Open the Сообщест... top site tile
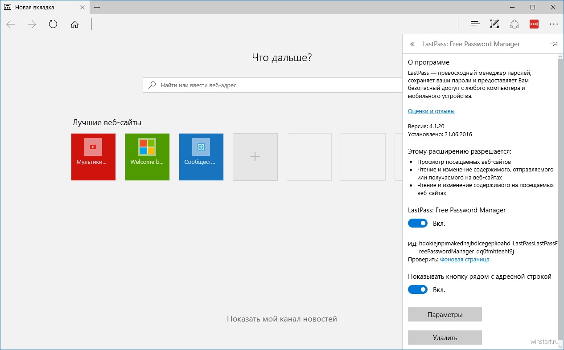 201,157
